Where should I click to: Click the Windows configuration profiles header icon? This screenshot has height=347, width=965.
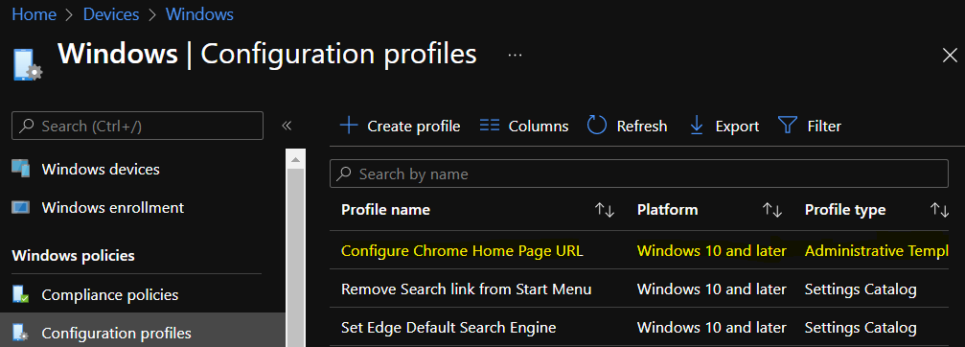click(x=27, y=64)
